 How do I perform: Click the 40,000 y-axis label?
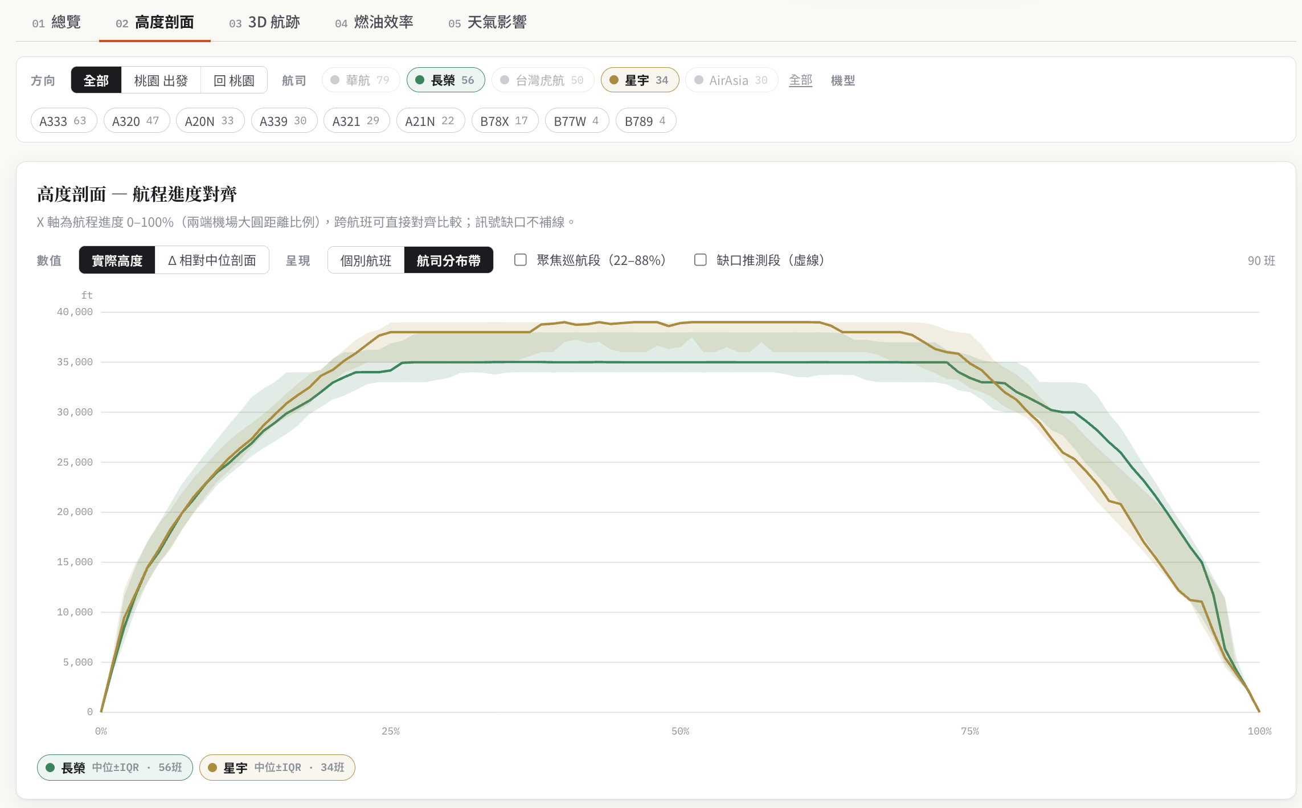(75, 312)
